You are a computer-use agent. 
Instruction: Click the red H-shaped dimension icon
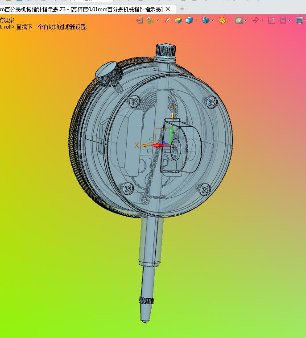(283, 20)
